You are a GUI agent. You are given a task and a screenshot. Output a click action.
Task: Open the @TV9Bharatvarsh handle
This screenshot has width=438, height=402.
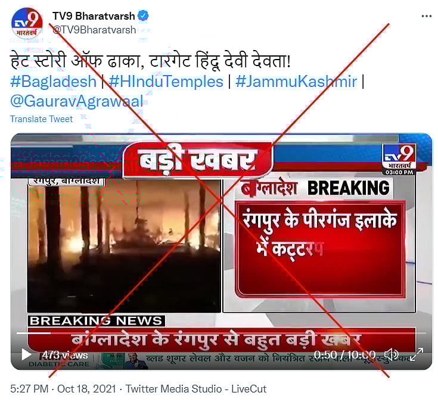coord(94,30)
